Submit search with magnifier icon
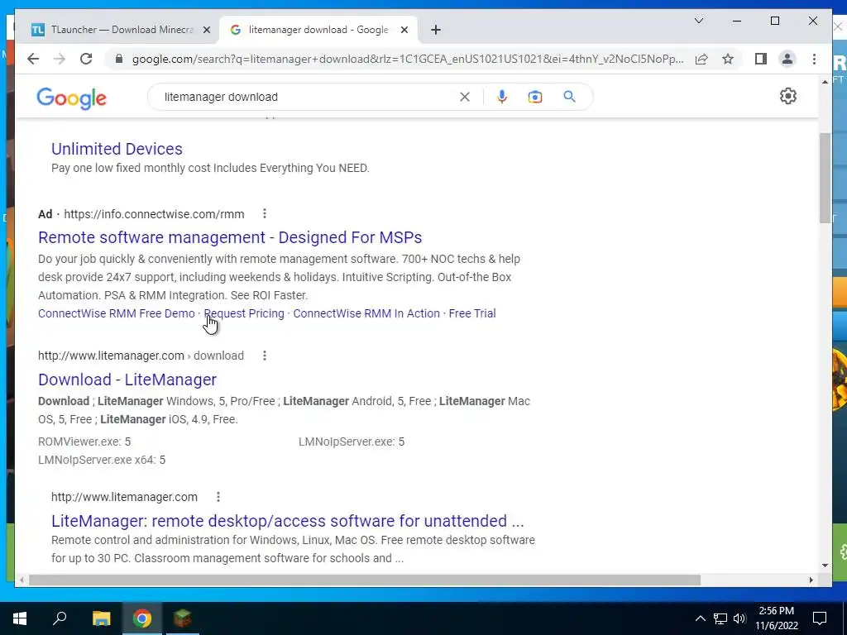 point(569,97)
